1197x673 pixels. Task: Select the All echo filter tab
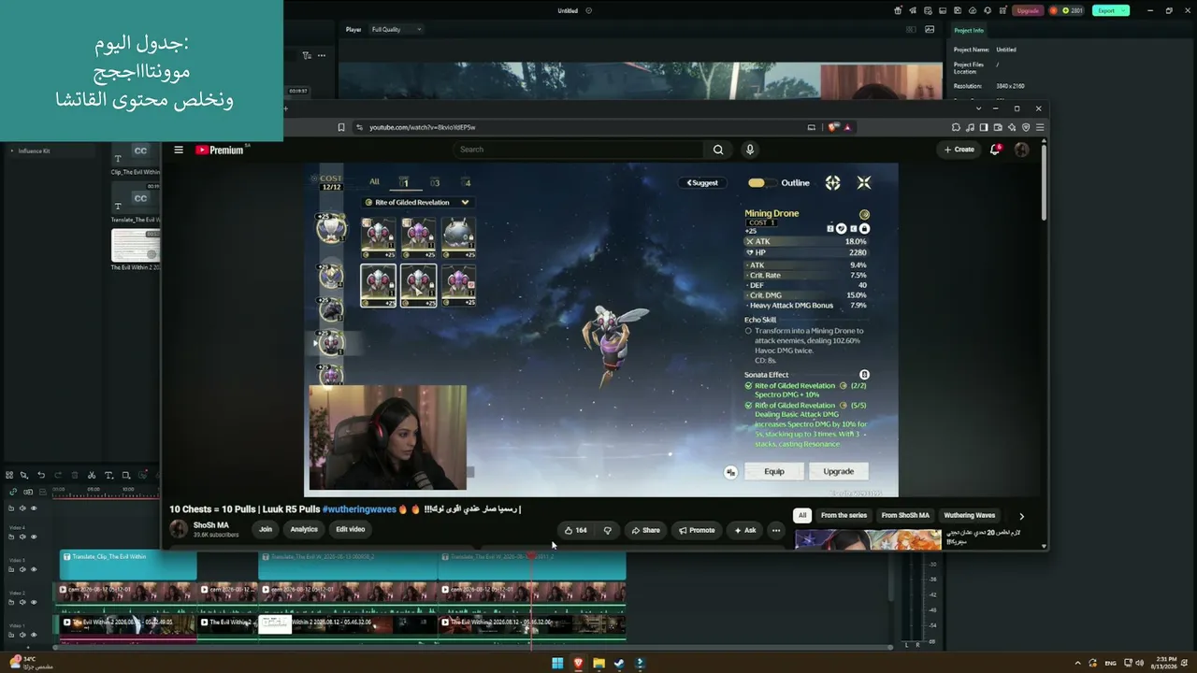(374, 182)
